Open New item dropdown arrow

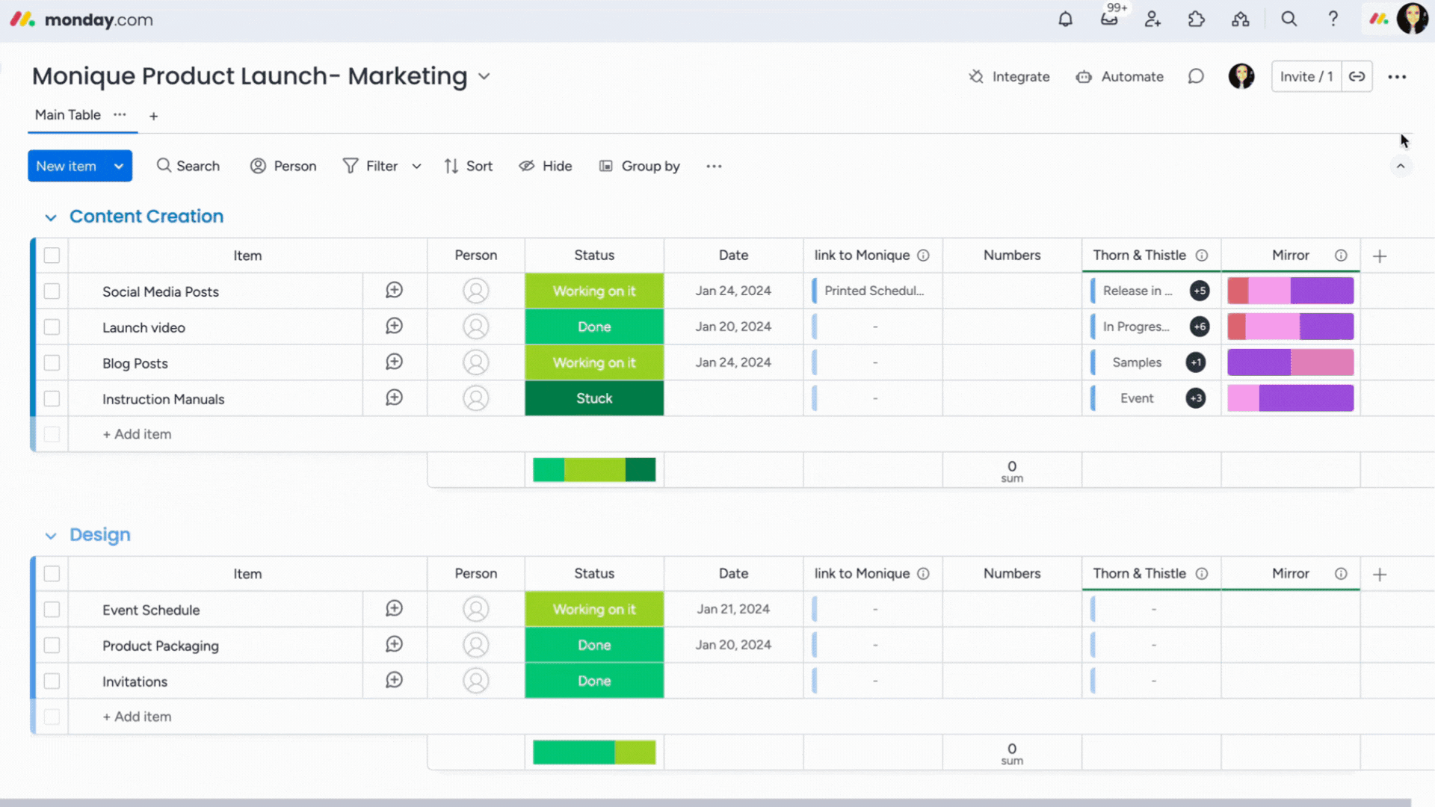tap(119, 166)
